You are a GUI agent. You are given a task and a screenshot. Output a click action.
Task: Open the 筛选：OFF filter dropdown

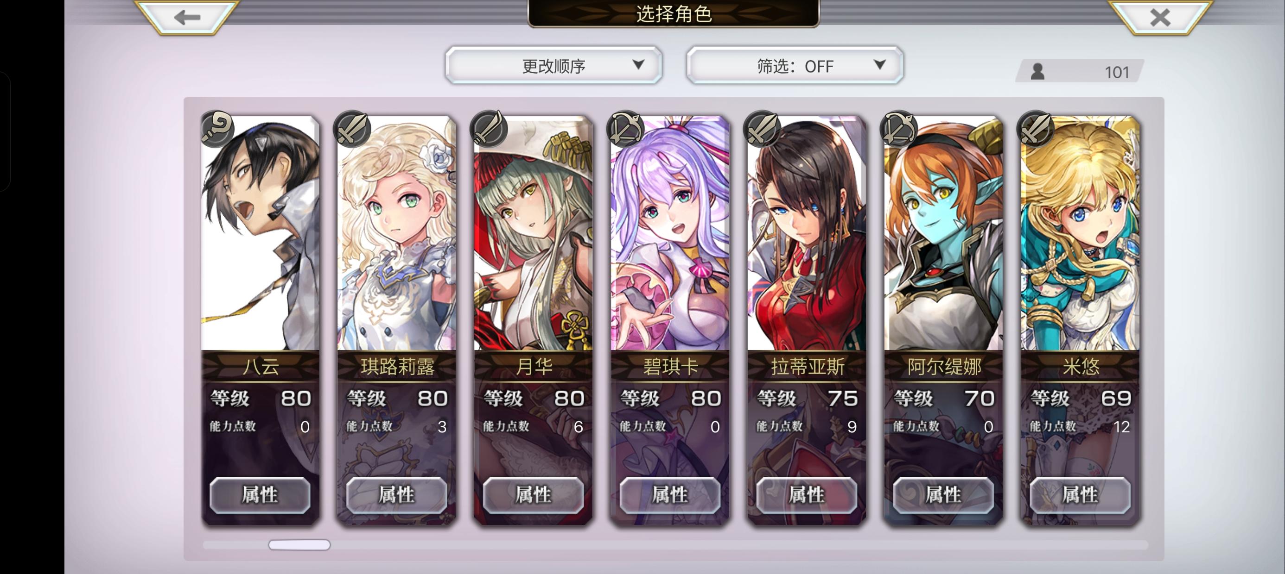click(x=795, y=65)
